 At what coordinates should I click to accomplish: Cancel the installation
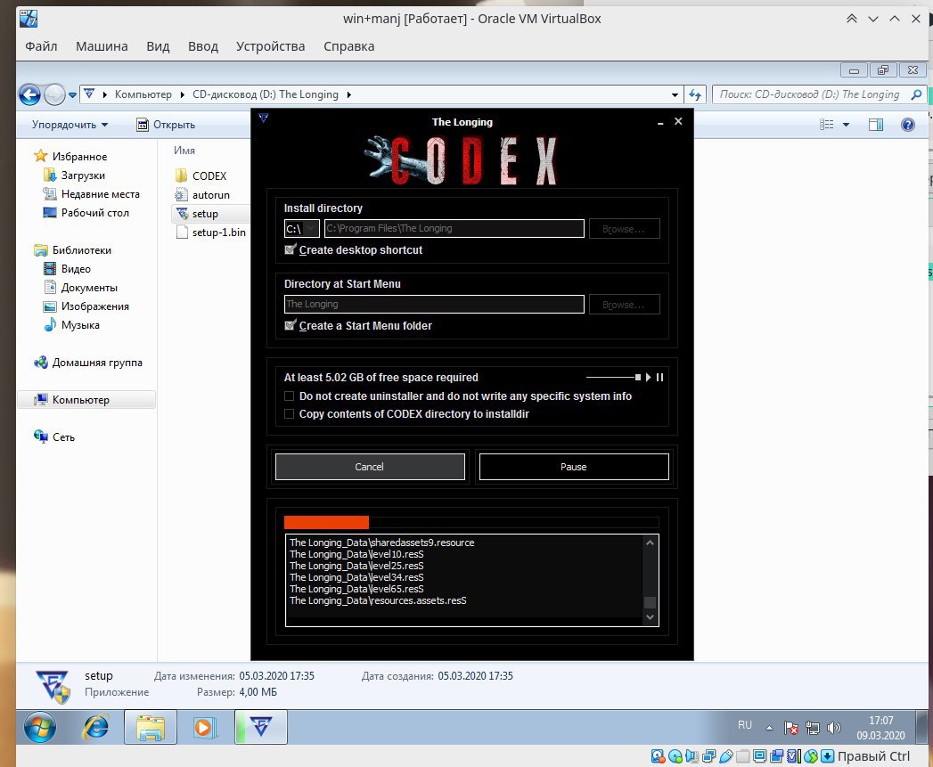pyautogui.click(x=370, y=467)
